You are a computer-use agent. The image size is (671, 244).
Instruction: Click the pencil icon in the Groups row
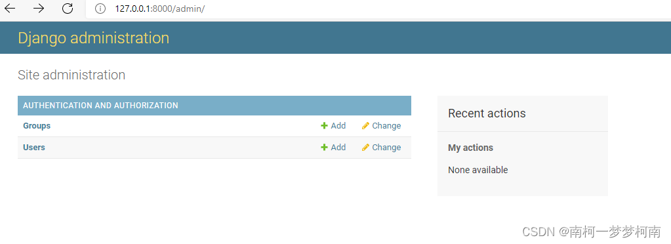(x=365, y=126)
